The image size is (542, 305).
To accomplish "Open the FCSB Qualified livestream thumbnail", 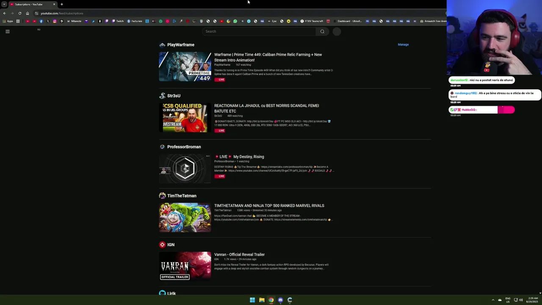I will [x=185, y=117].
